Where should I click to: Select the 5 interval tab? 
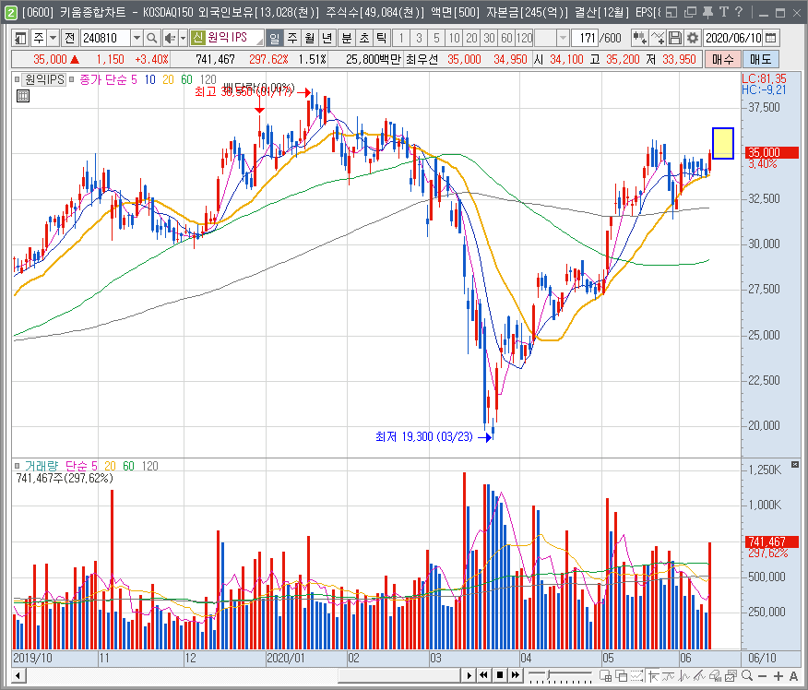(436, 38)
